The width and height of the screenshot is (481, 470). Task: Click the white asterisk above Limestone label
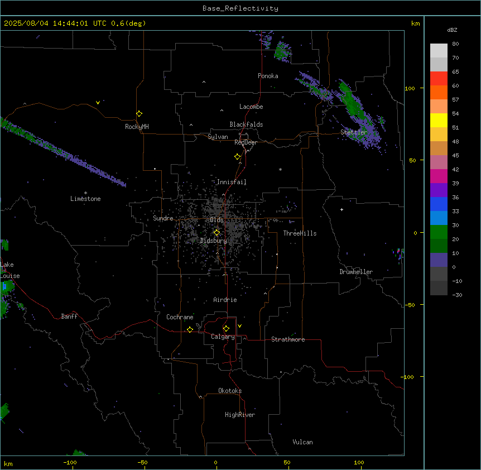(x=85, y=193)
